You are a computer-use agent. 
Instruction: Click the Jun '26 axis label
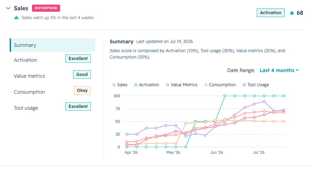217,152
